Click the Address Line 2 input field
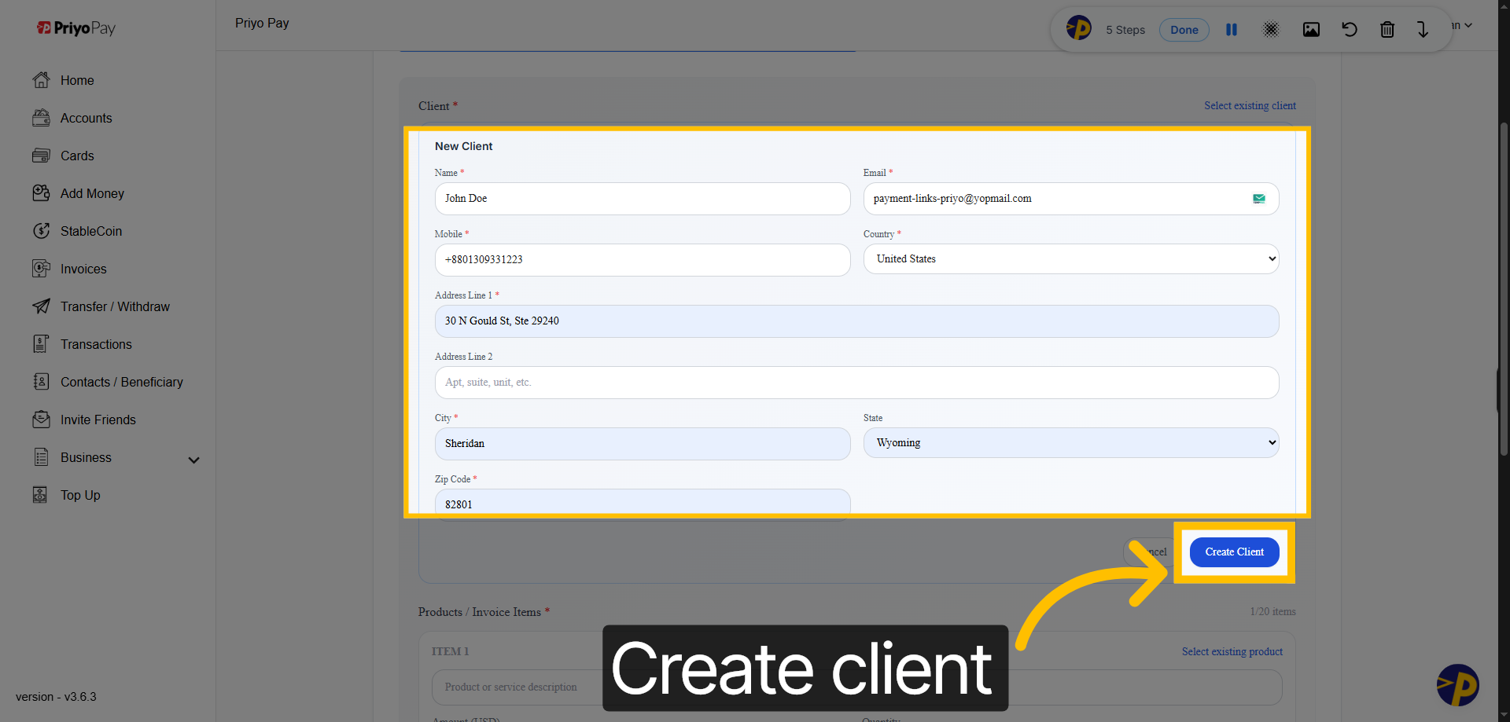Image resolution: width=1510 pixels, height=722 pixels. [x=856, y=383]
